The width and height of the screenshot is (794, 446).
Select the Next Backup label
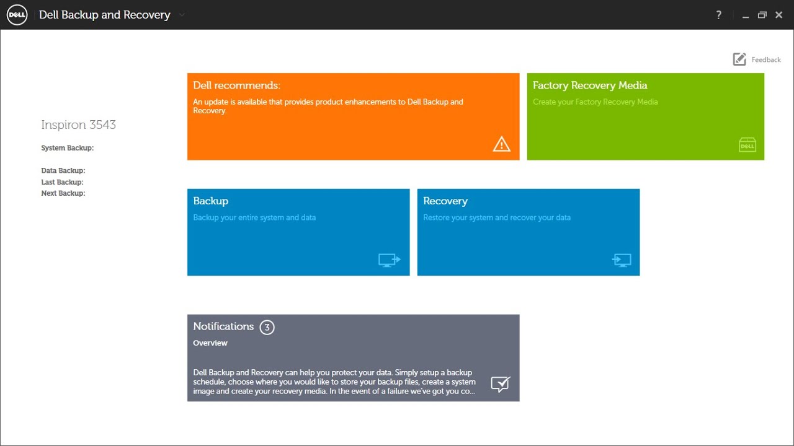63,193
